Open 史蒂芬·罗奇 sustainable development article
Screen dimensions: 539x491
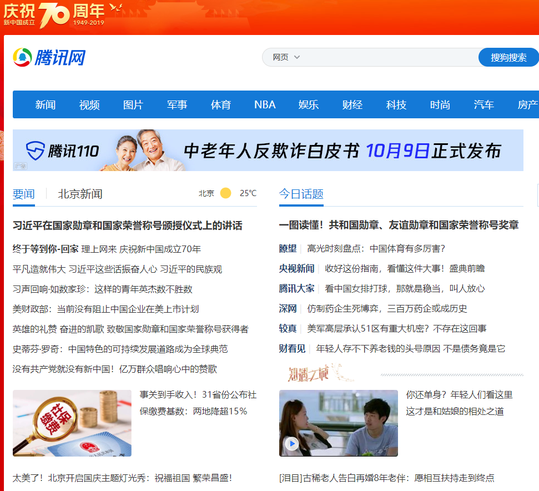coord(120,349)
